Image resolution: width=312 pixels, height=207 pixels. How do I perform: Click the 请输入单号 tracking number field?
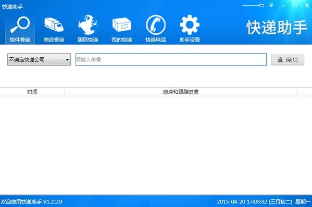point(171,59)
